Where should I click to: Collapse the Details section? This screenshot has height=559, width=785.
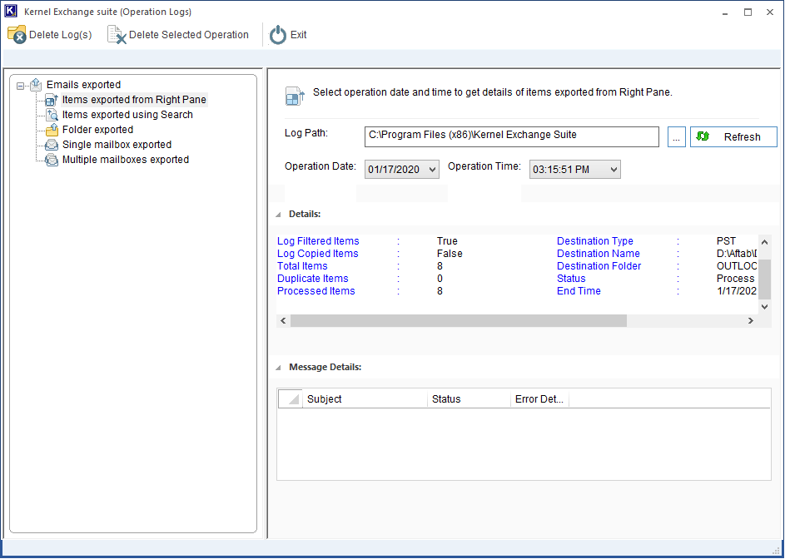(278, 214)
